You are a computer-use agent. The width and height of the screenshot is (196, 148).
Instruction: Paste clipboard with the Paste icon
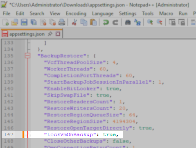click(x=93, y=22)
